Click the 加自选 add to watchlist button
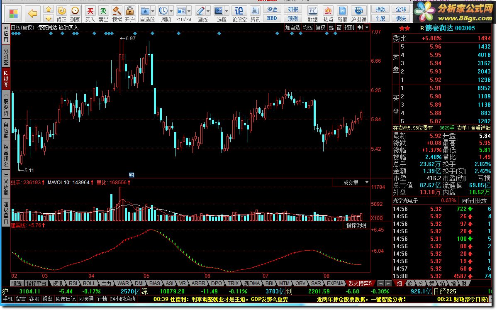497x310 pixels. click(292, 27)
